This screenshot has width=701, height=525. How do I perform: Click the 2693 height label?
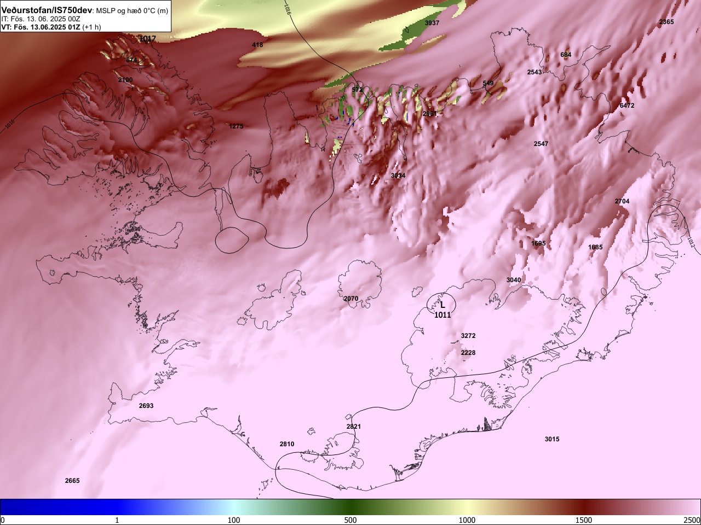tap(146, 406)
